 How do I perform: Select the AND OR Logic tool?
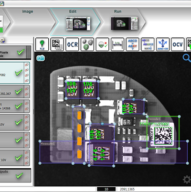(x=163, y=44)
